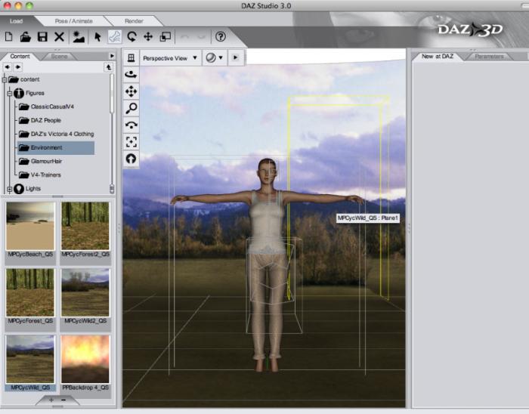The height and width of the screenshot is (414, 529).
Task: Open the draw style sphere dropdown
Action: [215, 58]
